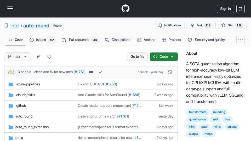Select the quantization topic tag
This screenshot has height=141, width=251.
point(197,119)
